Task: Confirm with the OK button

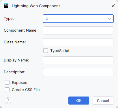Action: (x=79, y=101)
